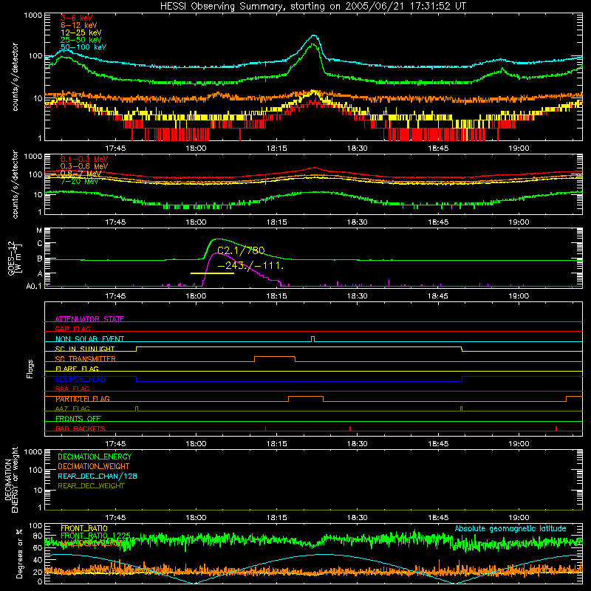Click the DECIMATION_WEIGHT legend label
The height and width of the screenshot is (591, 591).
[94, 466]
